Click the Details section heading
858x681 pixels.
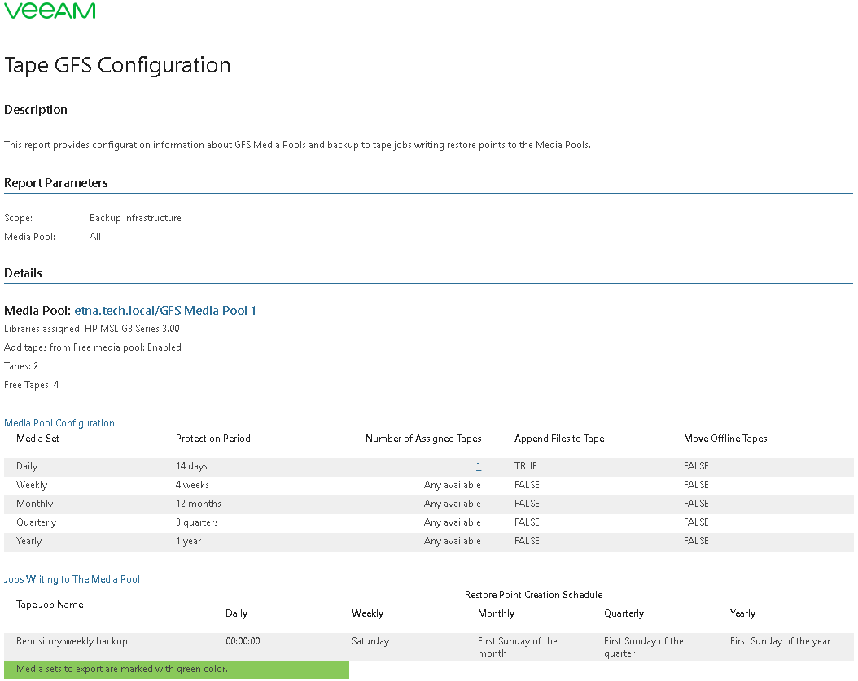tap(23, 273)
